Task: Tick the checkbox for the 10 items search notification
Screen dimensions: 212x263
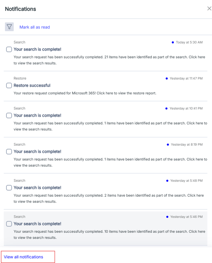Action: [9, 224]
